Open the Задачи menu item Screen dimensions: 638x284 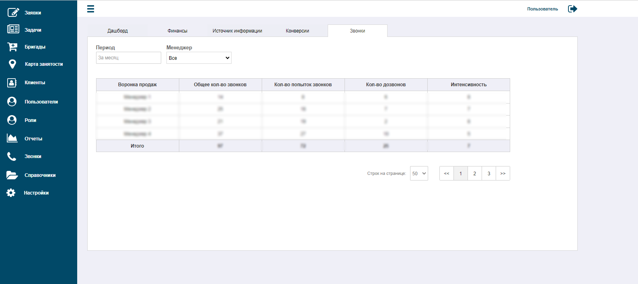tap(33, 30)
